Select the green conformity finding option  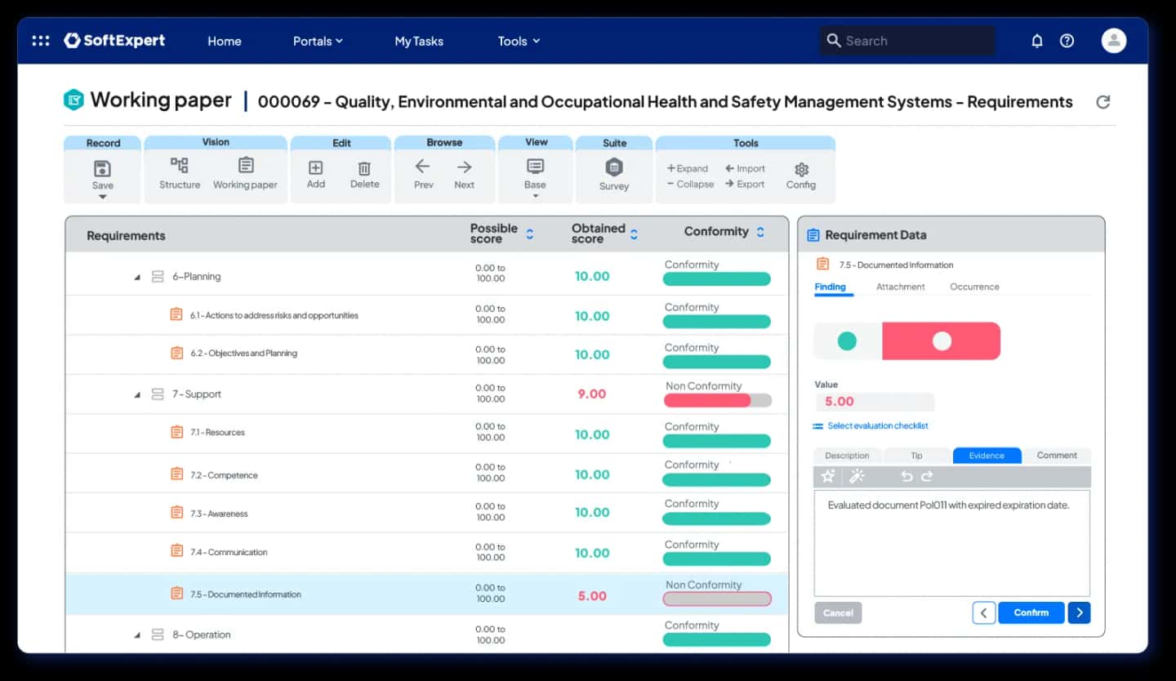pos(848,341)
